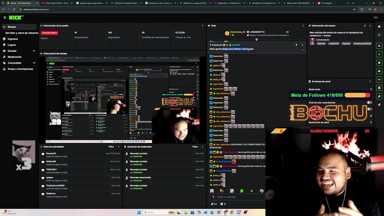
Task: Click user Heisenberg_32 in gift leaderboard
Action: click(x=237, y=32)
